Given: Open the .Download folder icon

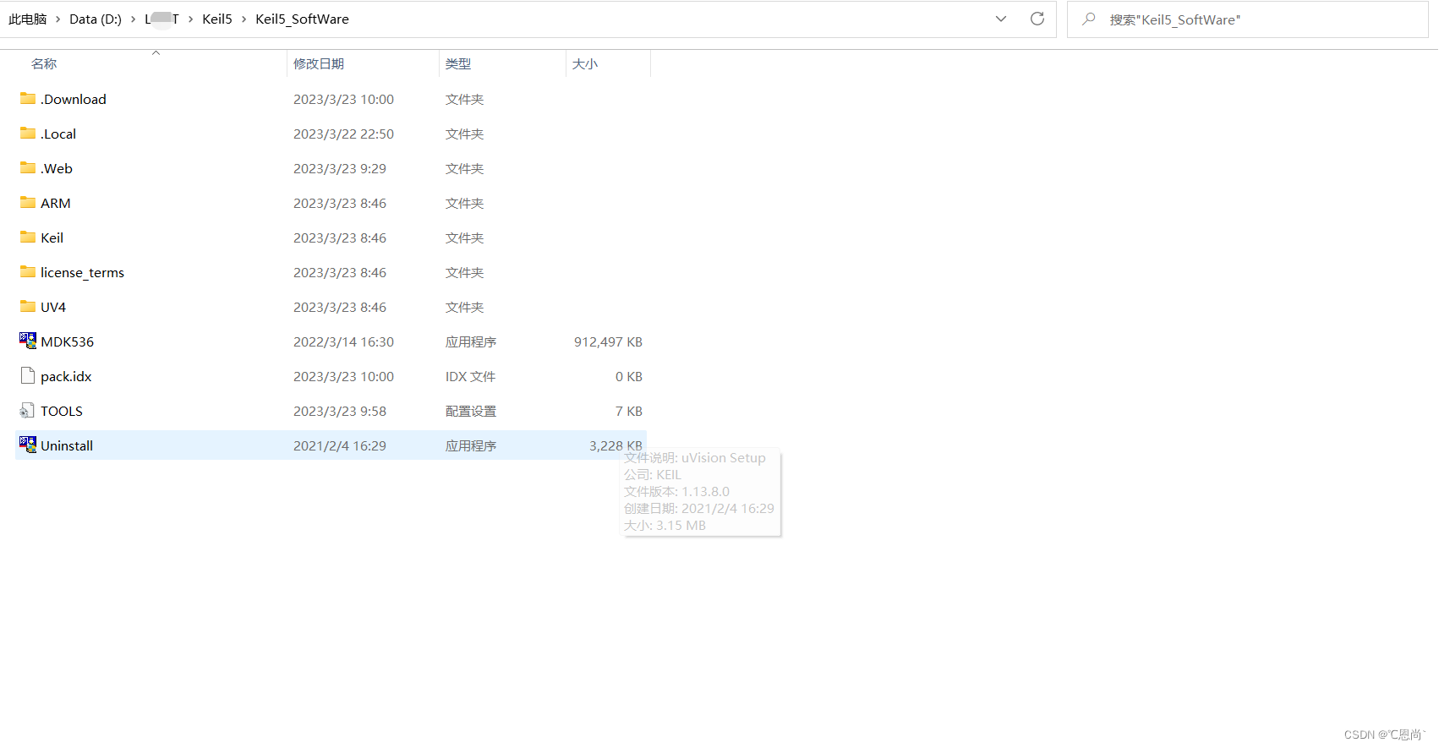Looking at the screenshot, I should coord(28,99).
